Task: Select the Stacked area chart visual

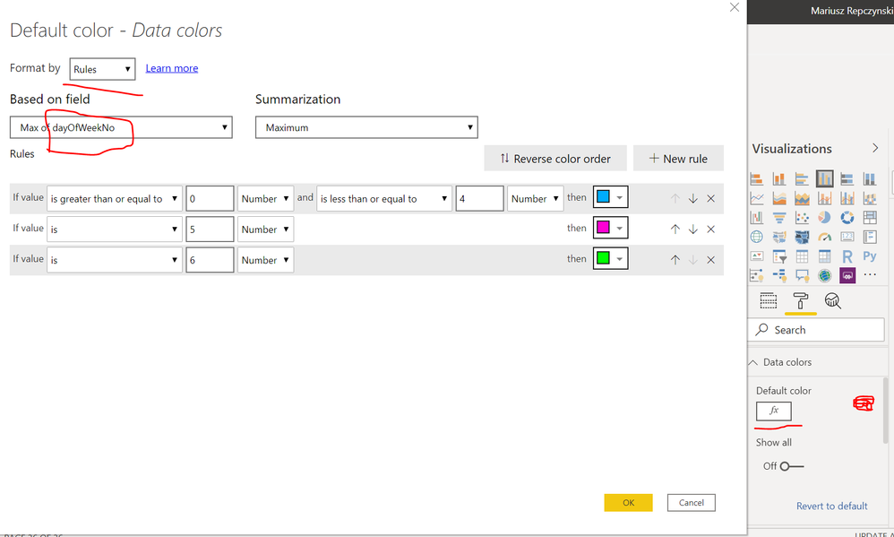Action: point(802,199)
